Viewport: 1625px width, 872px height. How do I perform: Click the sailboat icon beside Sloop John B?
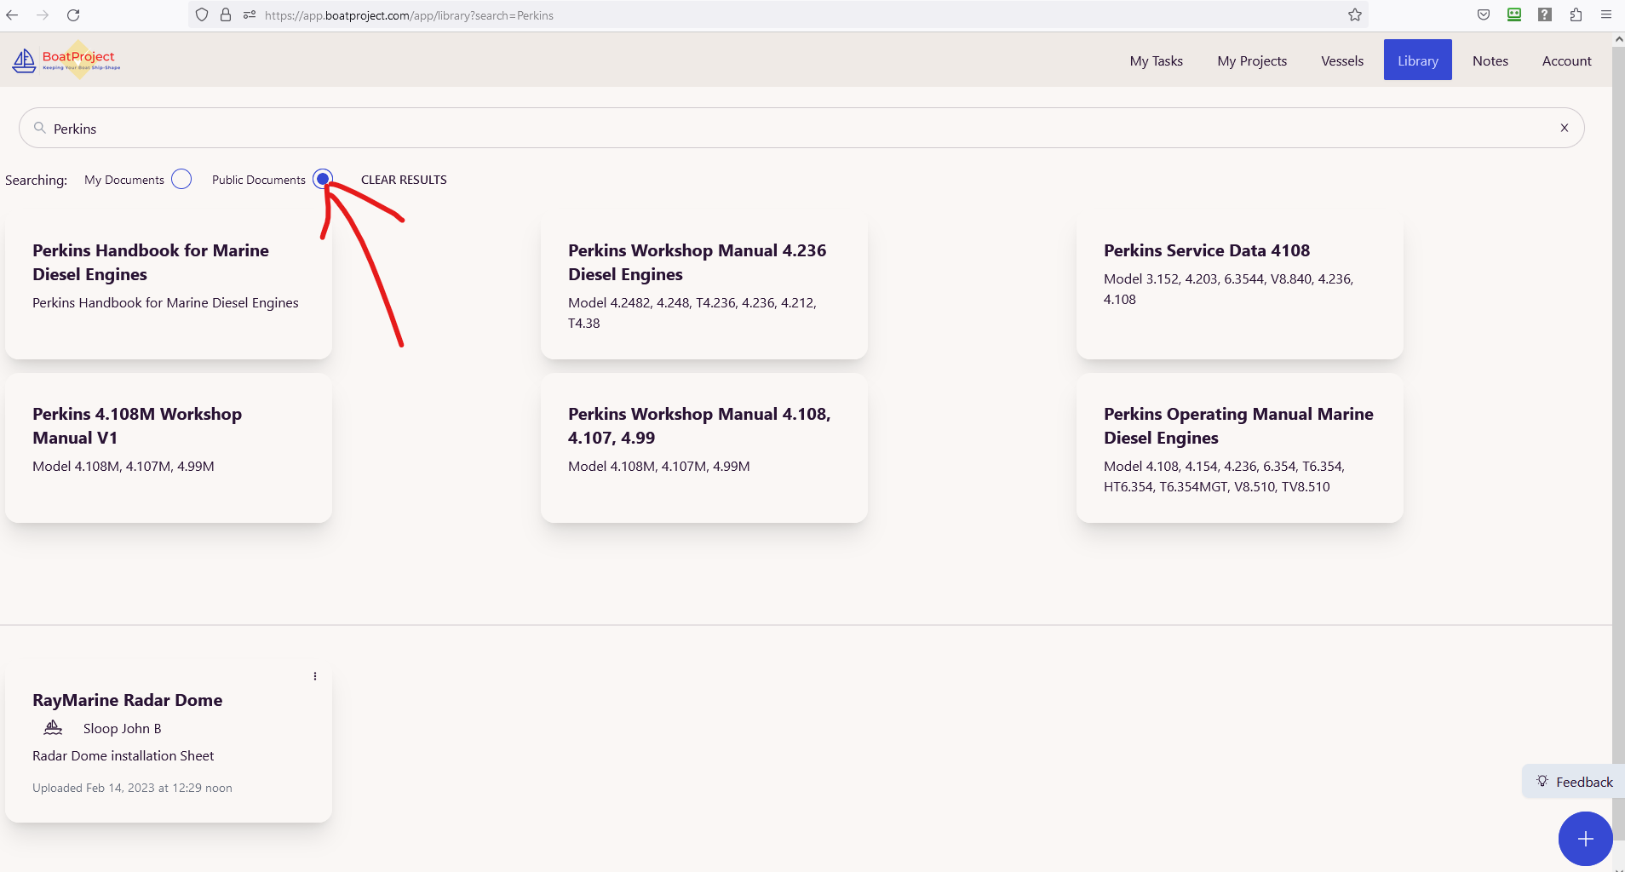click(x=53, y=728)
